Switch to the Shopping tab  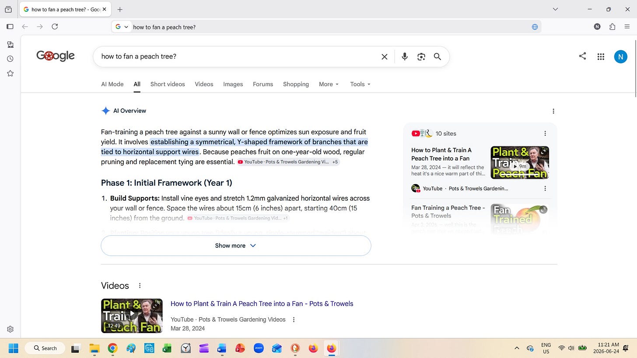296,84
